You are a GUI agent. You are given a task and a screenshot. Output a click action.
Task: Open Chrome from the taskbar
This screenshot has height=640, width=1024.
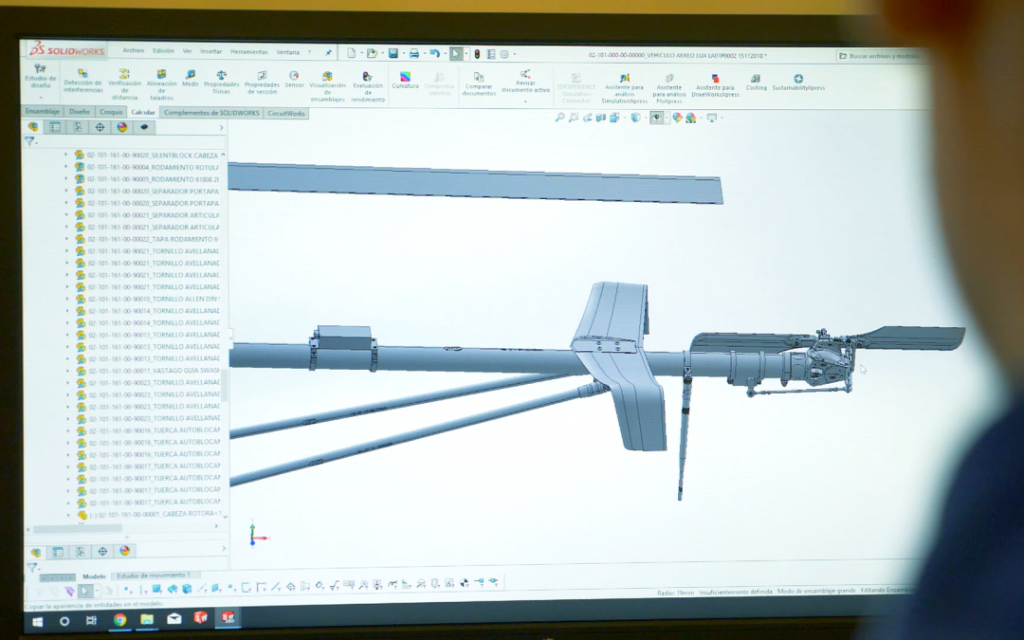click(x=119, y=620)
